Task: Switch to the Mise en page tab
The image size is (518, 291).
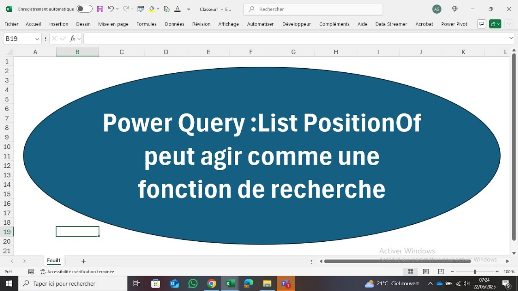Action: [113, 24]
